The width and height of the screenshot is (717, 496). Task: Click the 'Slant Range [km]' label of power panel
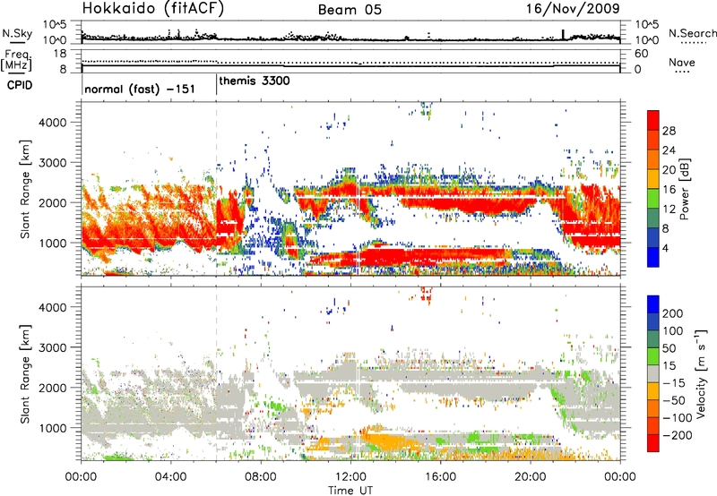(25, 189)
